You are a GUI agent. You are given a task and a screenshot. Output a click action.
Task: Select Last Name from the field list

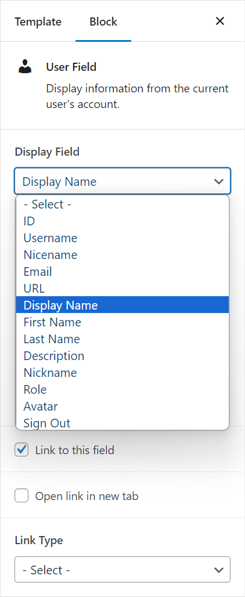pyautogui.click(x=123, y=339)
